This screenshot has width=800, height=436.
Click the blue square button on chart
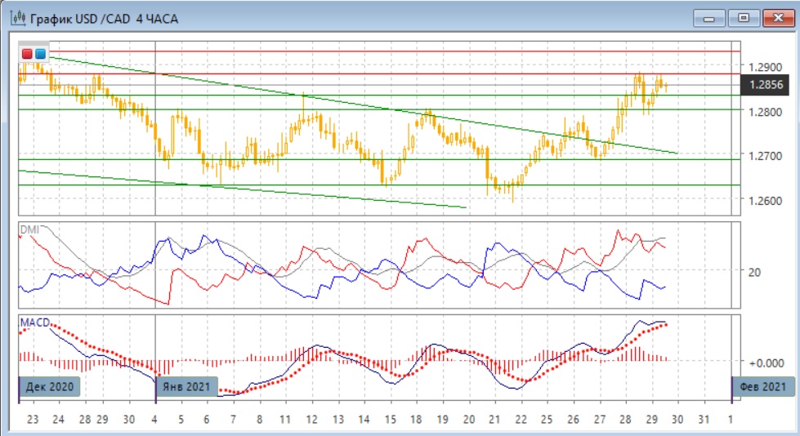(x=40, y=54)
